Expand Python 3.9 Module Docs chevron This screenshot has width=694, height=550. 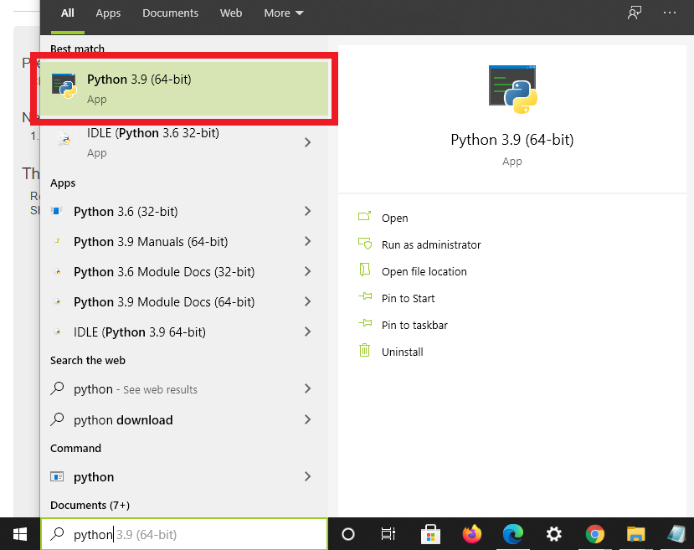307,301
